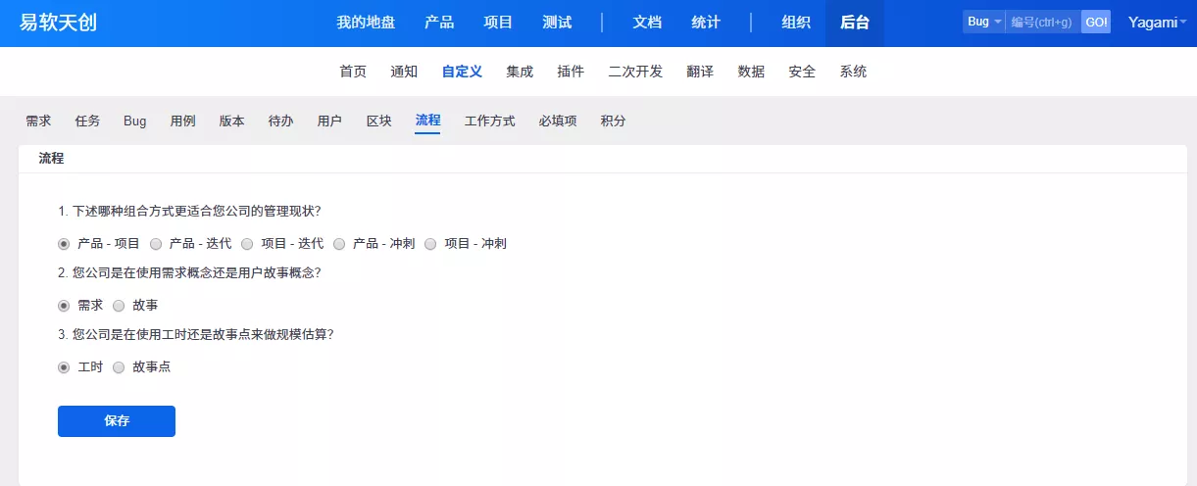This screenshot has width=1197, height=486.
Task: Open the Bug search type dropdown
Action: pyautogui.click(x=983, y=22)
